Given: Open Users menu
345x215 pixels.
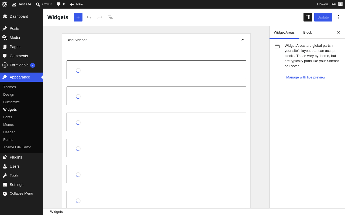Looking at the screenshot, I should tap(22, 166).
